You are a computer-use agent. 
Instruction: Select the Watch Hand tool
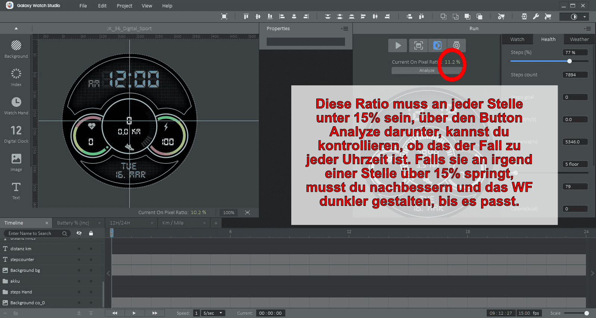point(16,106)
